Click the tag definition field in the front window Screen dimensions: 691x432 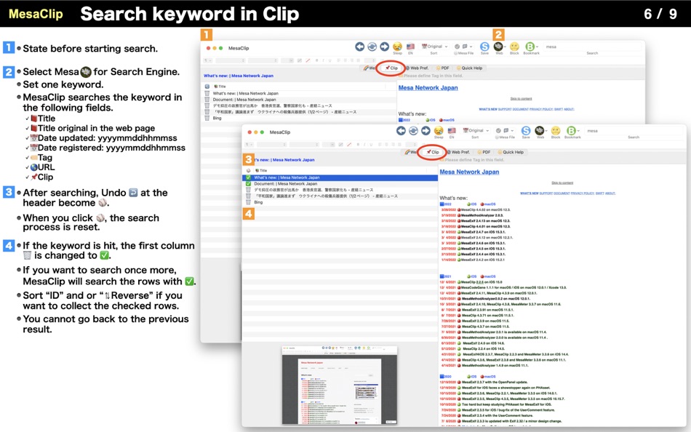tap(562, 159)
